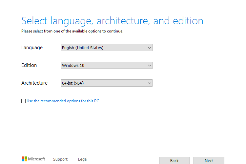Click 'Use the recommended options for this PC' label

[x=63, y=101]
